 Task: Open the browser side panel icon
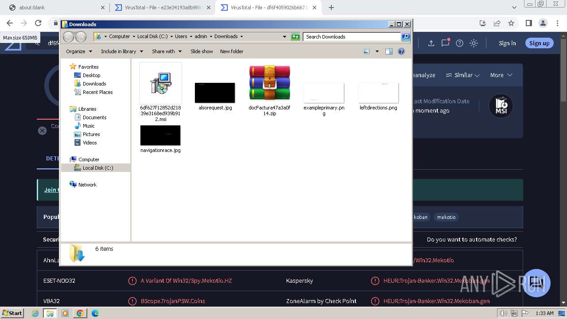tap(529, 23)
